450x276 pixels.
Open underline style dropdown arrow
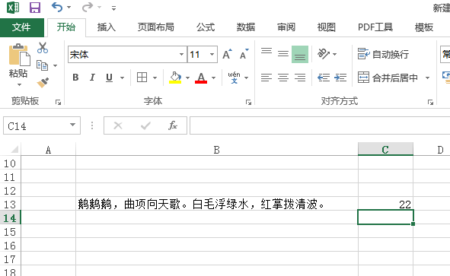(x=123, y=78)
